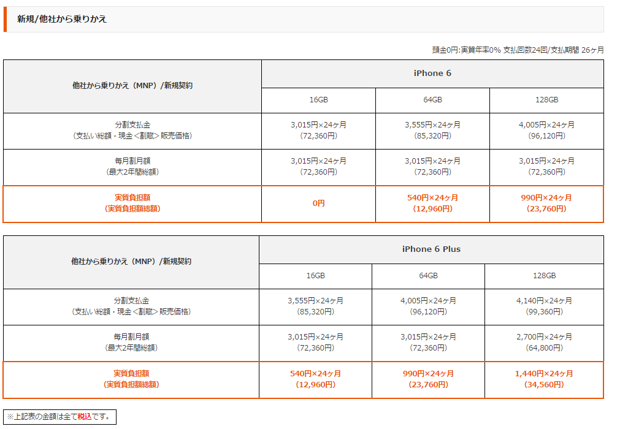The height and width of the screenshot is (429, 628).
Task: Click the orange 540円×24ヶ月 cell for iPhone 6 Plus 16GB
Action: [x=316, y=379]
